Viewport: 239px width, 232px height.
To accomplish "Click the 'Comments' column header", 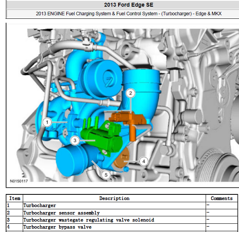I will pyautogui.click(x=222, y=198).
